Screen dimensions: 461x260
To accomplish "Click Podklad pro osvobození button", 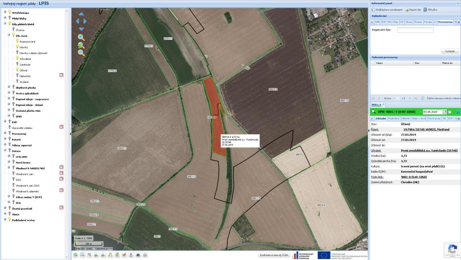I will pyautogui.click(x=389, y=9).
